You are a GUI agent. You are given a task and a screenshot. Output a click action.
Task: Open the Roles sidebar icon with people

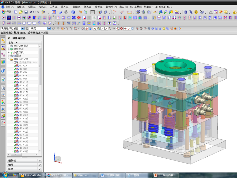3,116
